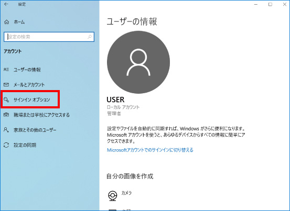The height and width of the screenshot is (211, 290).
Task: Click the 管理者 label
Action: (114, 114)
